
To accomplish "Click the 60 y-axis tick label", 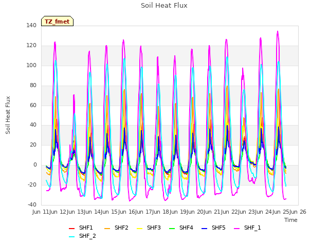I will tap(33, 105).
